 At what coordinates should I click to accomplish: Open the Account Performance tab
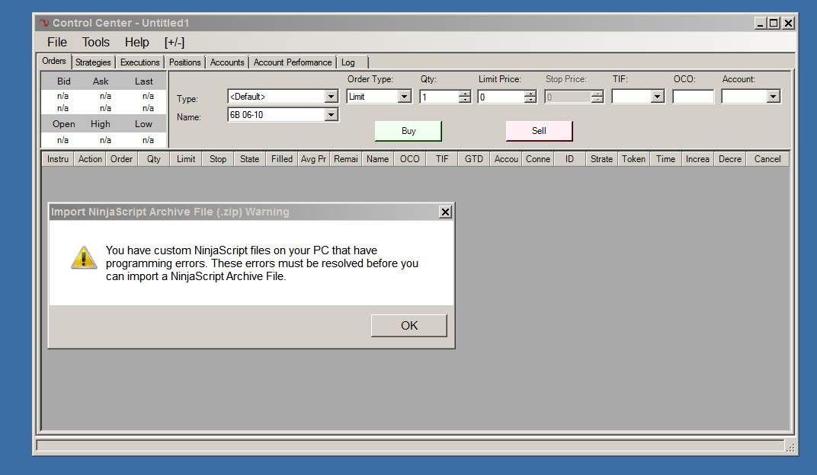pos(293,62)
